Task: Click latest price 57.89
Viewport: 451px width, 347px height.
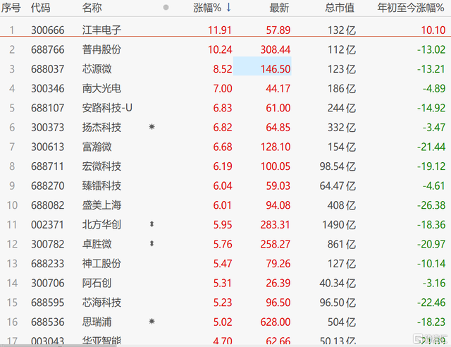Action: click(278, 30)
